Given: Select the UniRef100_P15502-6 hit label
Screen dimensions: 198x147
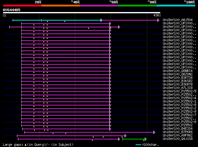Looking at the screenshot, I should point(179,122).
